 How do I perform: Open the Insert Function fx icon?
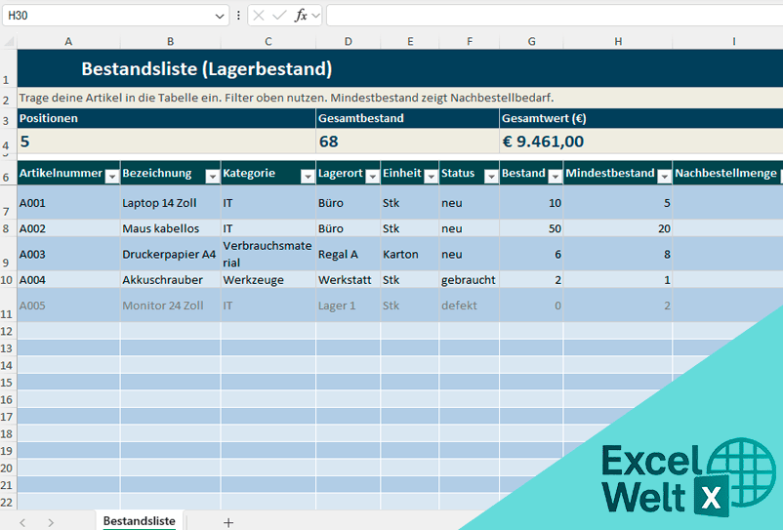[301, 16]
